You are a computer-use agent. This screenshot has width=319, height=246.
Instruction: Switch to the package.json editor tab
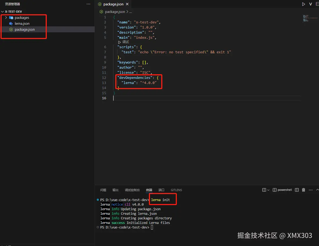click(113, 4)
